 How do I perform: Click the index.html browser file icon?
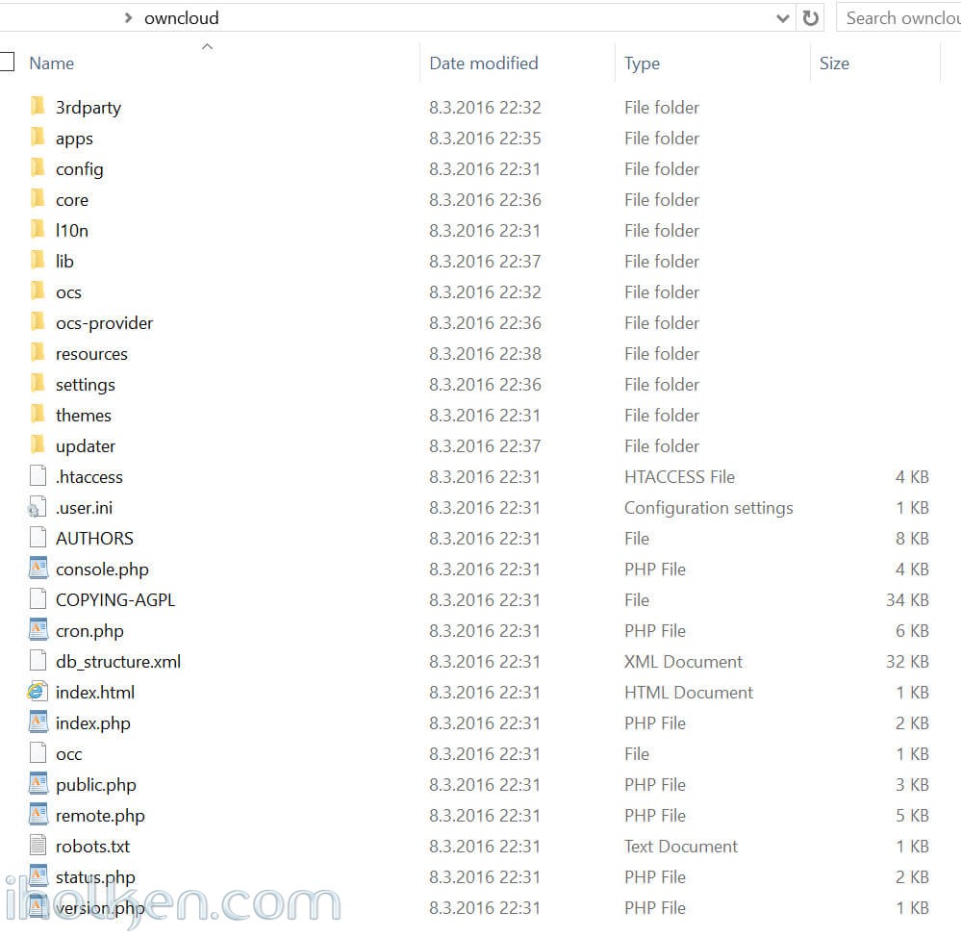[x=38, y=692]
